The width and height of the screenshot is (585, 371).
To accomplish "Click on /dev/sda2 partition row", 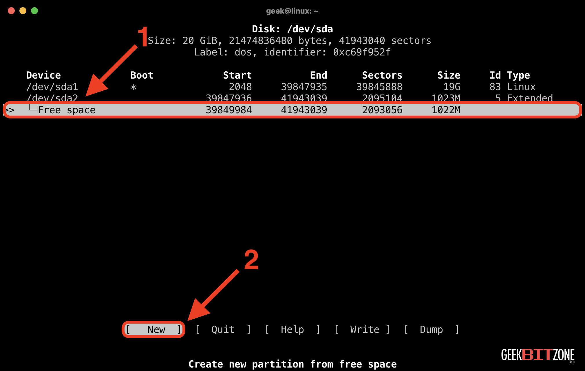I will point(292,99).
